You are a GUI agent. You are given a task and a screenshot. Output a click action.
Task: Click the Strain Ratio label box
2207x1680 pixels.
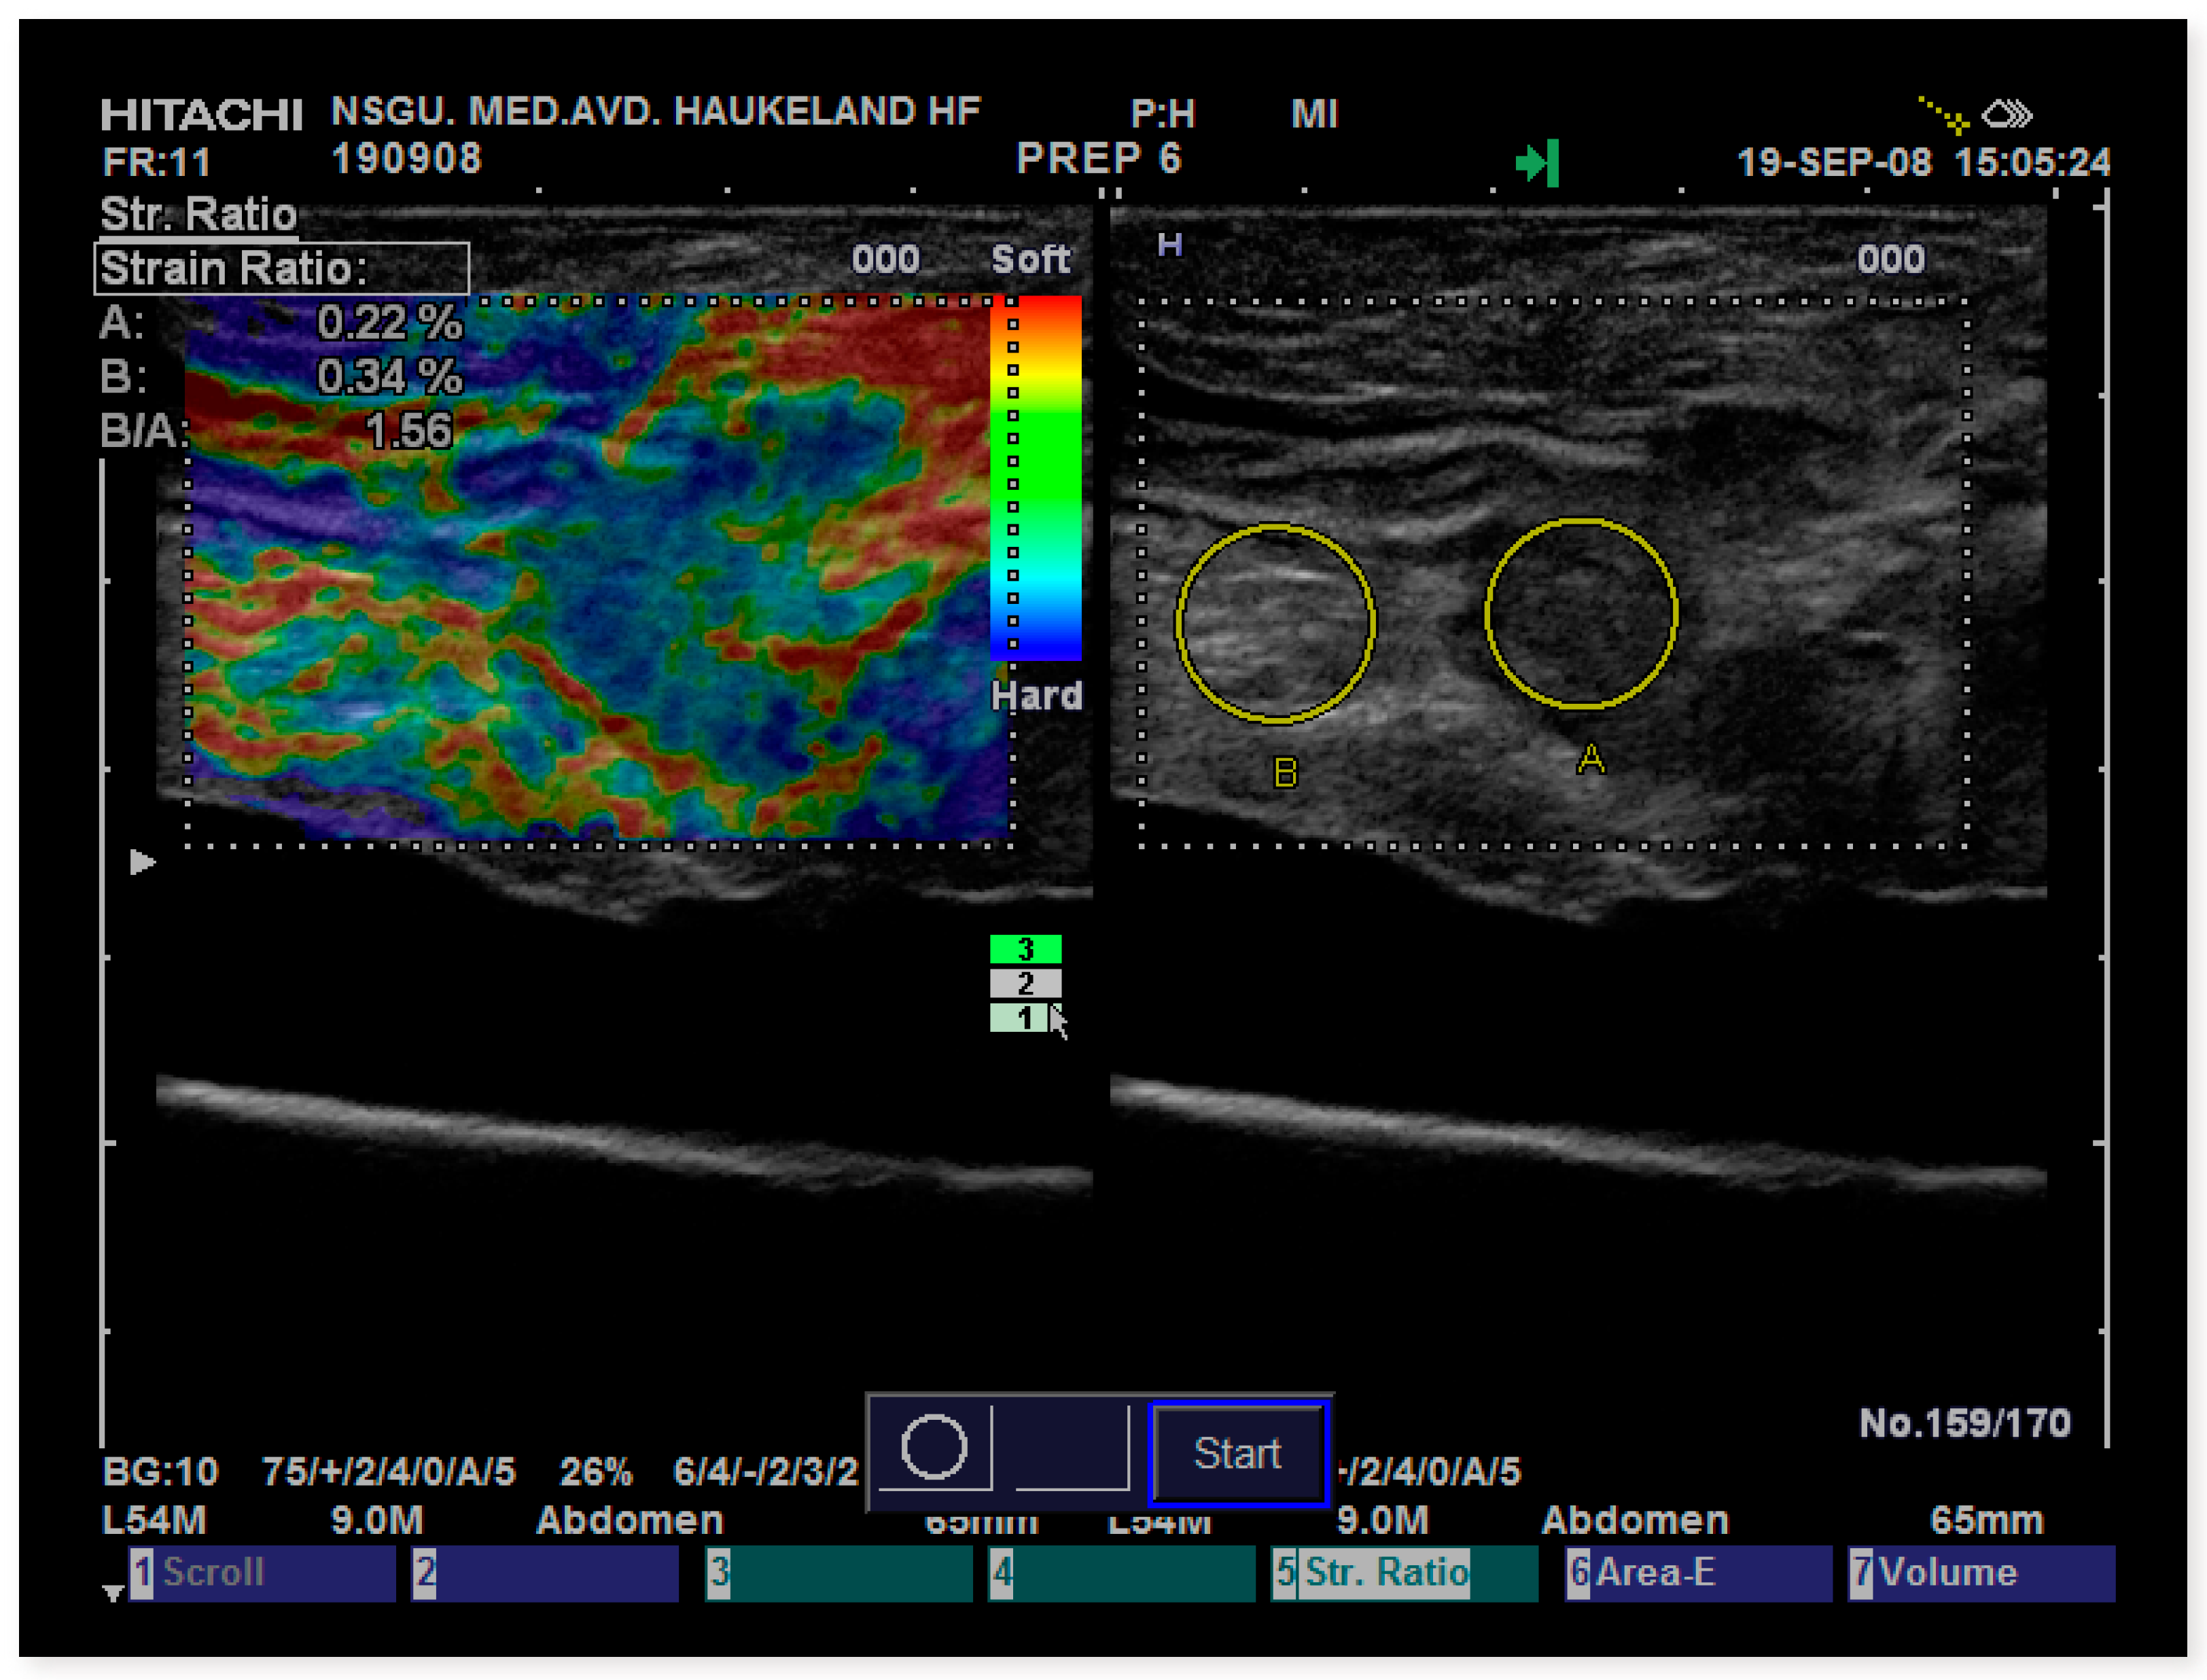[x=281, y=268]
